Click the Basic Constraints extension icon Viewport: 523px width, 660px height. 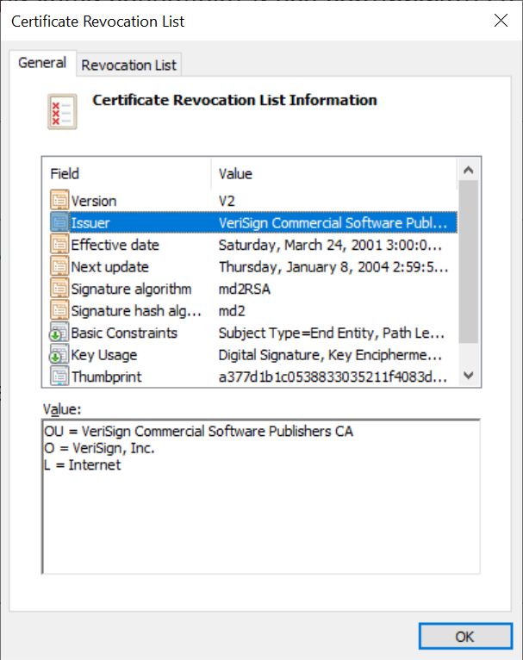[59, 332]
